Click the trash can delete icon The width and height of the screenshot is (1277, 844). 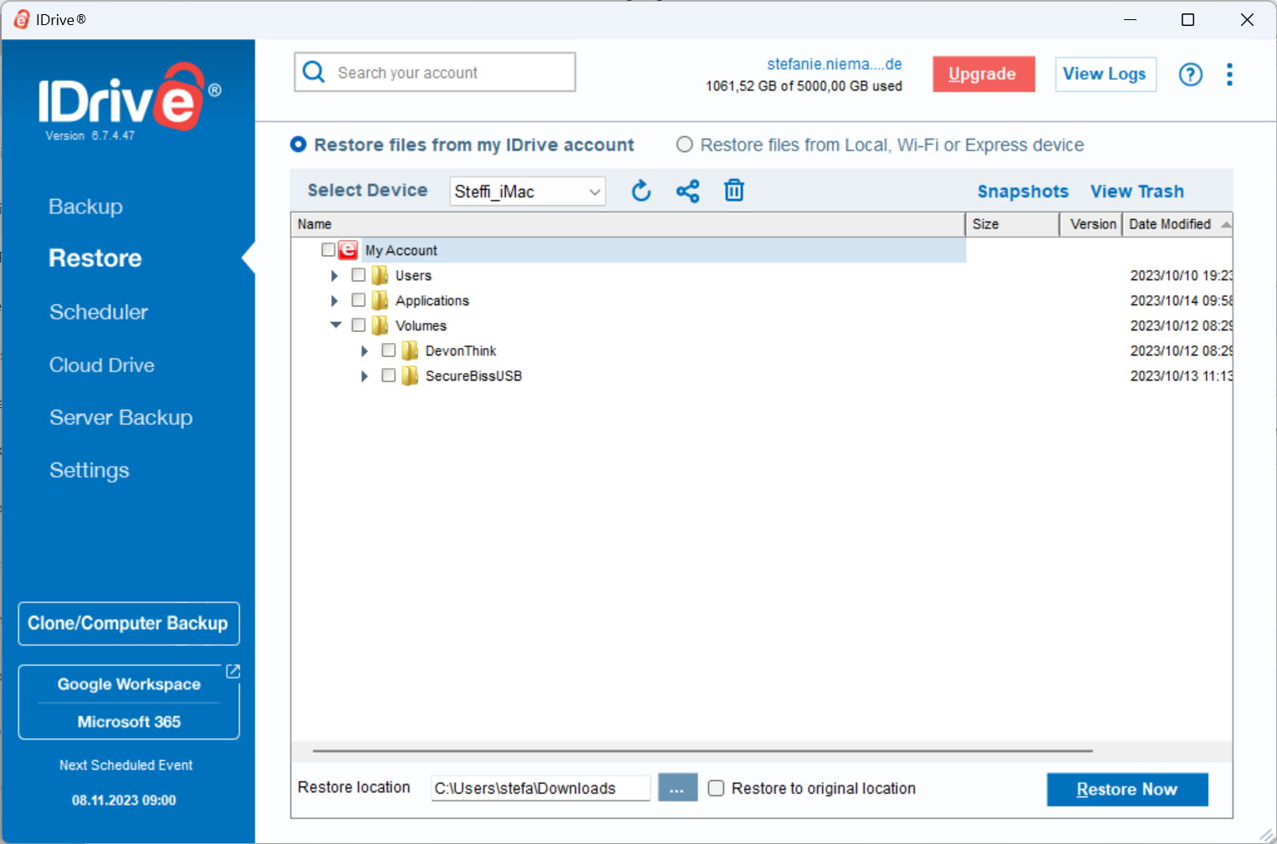click(x=733, y=192)
